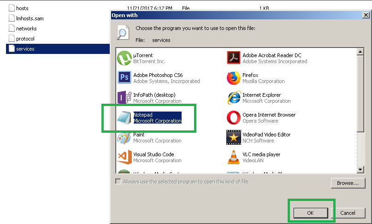Click the 'Adobe Photoshop CS6' label
Image resolution: width=372 pixels, height=224 pixels.
(158, 75)
